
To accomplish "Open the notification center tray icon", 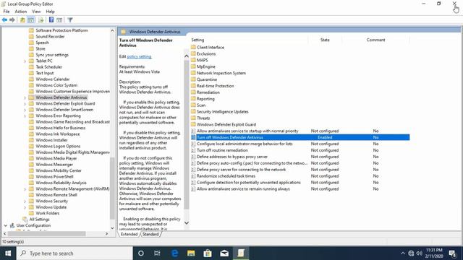I will 452,253.
